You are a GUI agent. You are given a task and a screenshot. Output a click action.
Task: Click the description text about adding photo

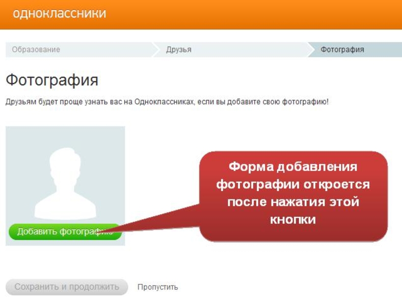[167, 101]
